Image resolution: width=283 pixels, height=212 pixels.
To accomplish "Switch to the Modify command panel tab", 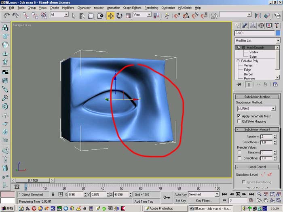I will tap(245, 25).
